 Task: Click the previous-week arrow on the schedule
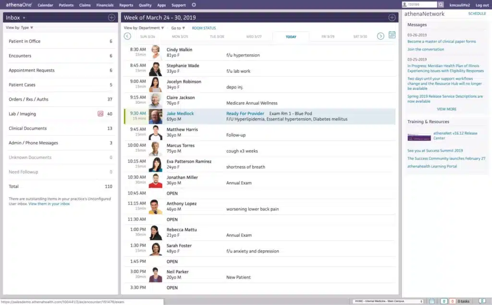127,36
